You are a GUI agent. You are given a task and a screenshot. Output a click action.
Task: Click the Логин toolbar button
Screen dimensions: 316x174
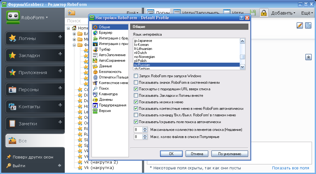158,12
